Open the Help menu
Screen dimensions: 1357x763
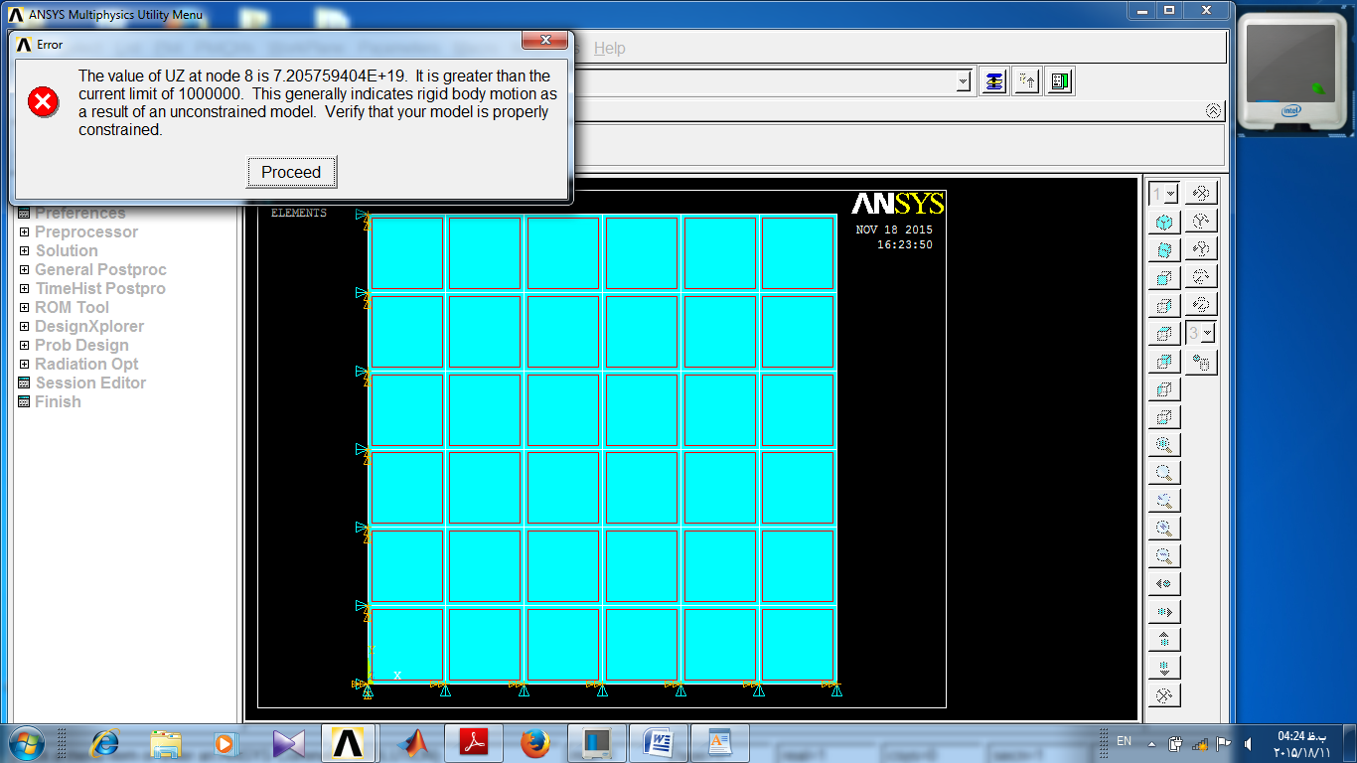[x=610, y=49]
